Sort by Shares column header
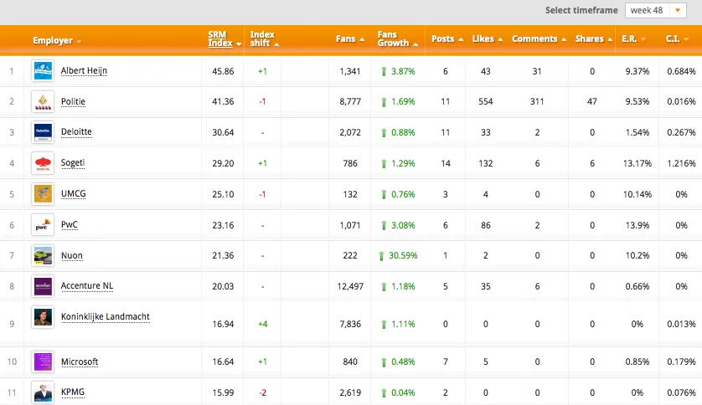The image size is (702, 405). [x=594, y=38]
